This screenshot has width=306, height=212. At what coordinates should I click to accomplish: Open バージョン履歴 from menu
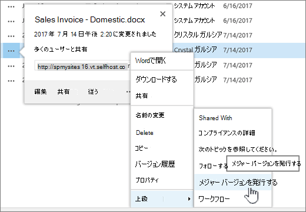[x=155, y=164]
